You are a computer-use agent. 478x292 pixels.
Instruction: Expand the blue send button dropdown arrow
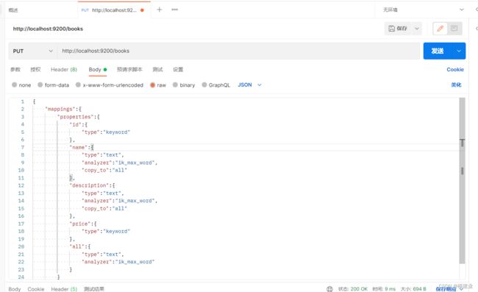click(459, 51)
